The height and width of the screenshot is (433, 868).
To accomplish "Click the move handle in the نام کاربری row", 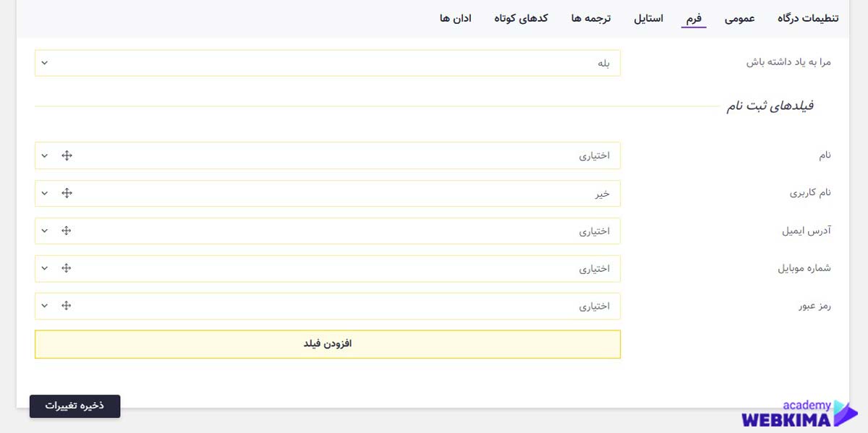I will [67, 193].
